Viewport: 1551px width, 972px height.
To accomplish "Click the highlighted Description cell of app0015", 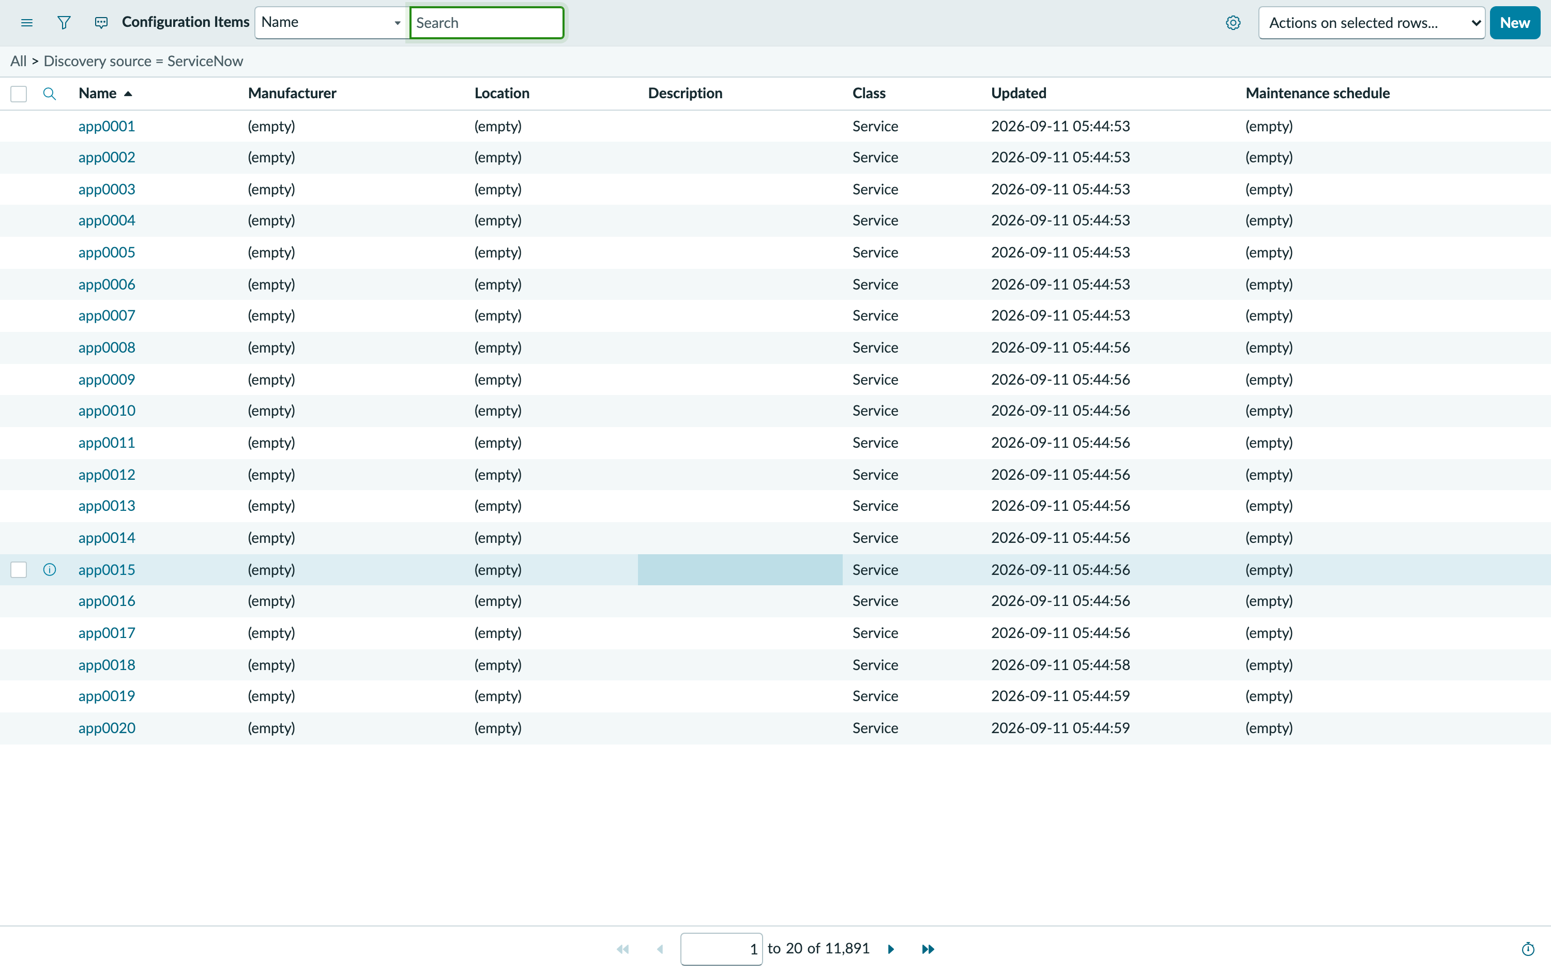I will pyautogui.click(x=740, y=570).
